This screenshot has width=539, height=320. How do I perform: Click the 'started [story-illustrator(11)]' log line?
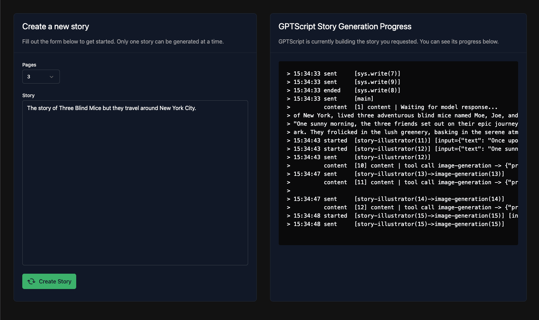click(x=402, y=140)
